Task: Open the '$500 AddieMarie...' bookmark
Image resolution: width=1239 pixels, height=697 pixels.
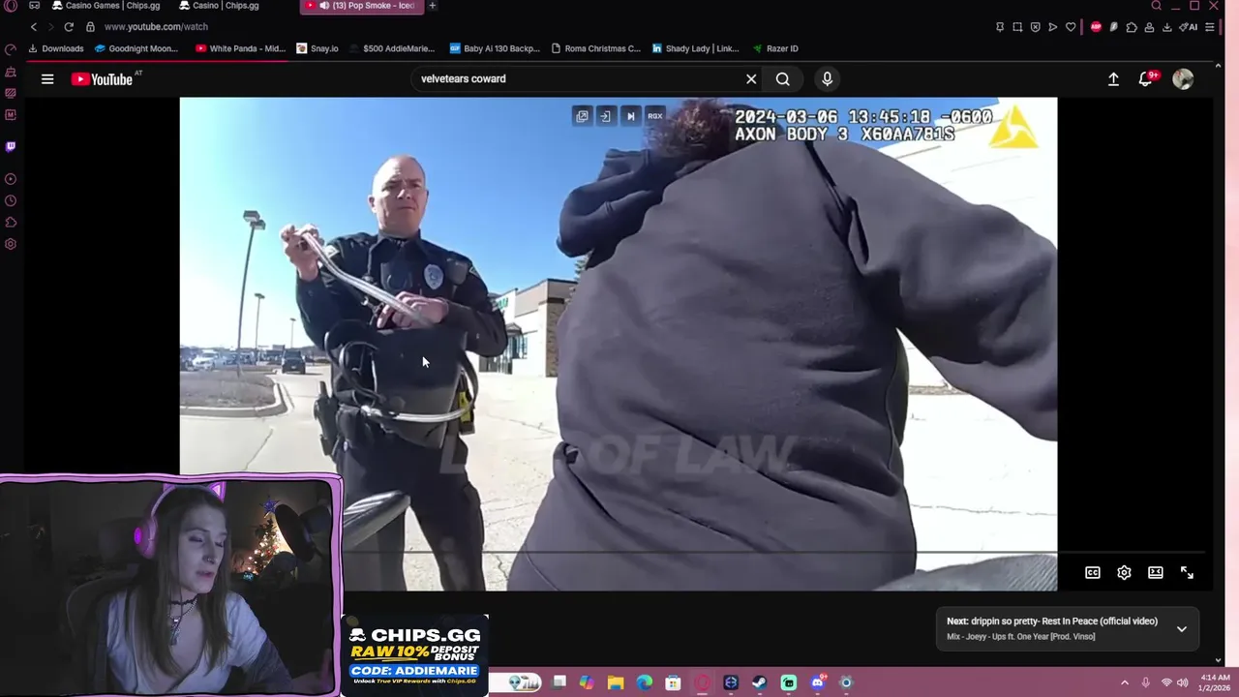Action: pos(391,48)
